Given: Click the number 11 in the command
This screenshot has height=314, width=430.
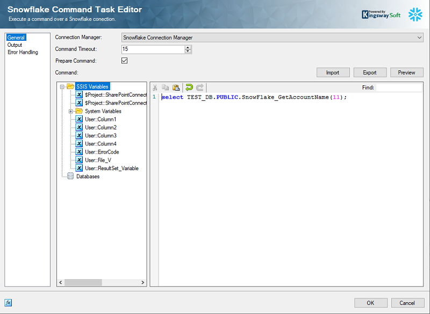Looking at the screenshot, I should (x=336, y=97).
